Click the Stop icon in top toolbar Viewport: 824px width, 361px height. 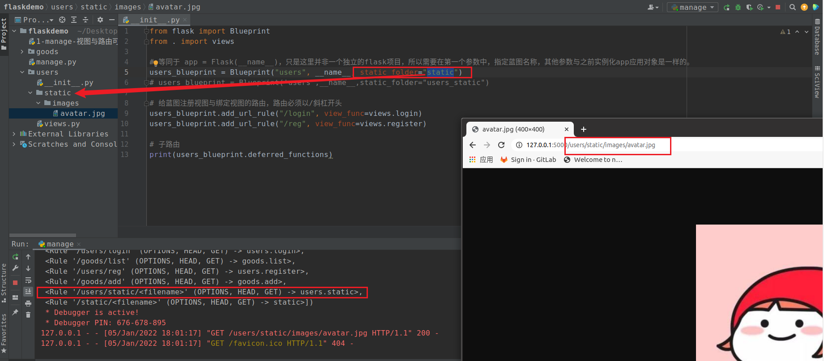pos(778,7)
